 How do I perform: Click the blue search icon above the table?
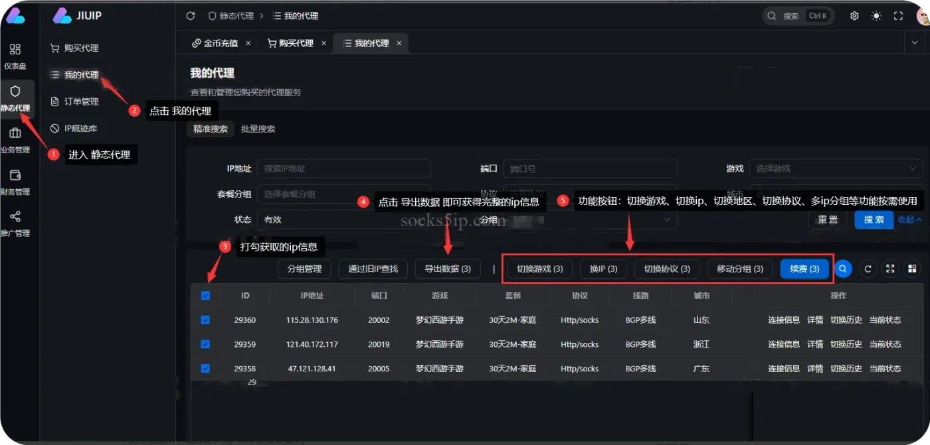coord(842,269)
